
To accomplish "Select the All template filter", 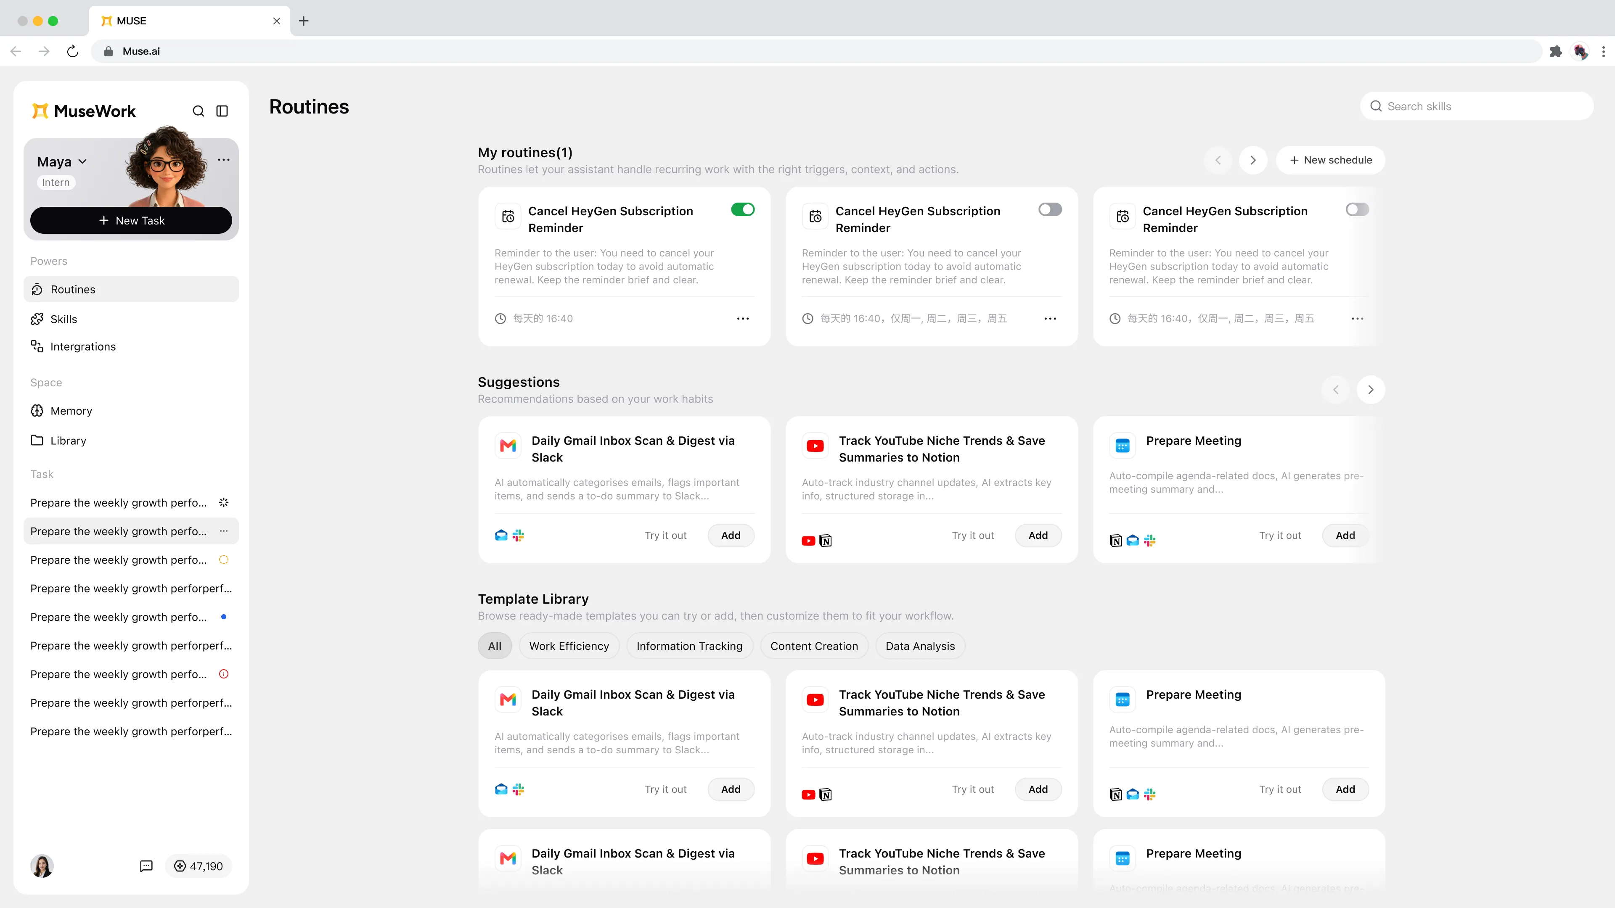I will click(495, 646).
